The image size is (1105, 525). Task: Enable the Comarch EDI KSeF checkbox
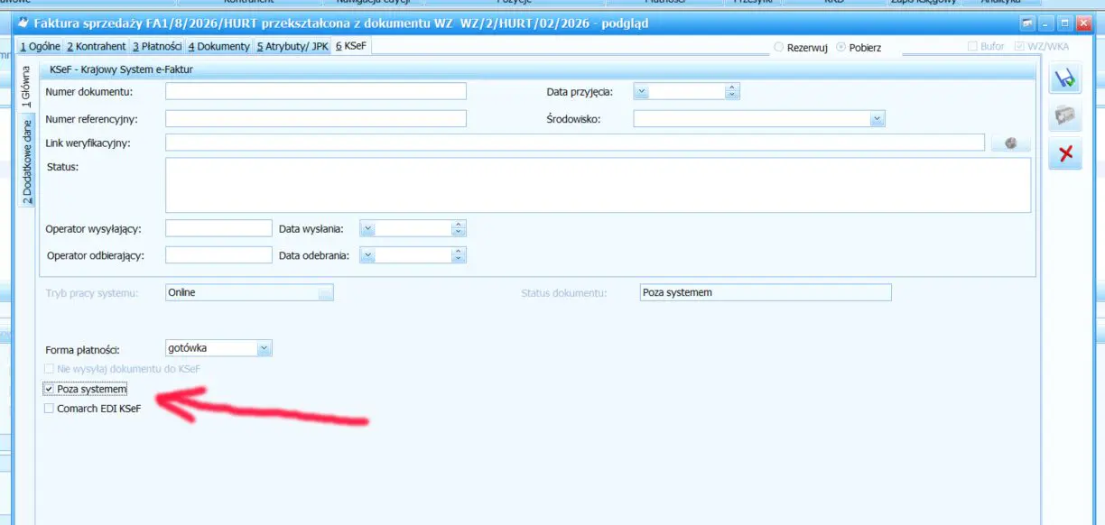tap(49, 409)
